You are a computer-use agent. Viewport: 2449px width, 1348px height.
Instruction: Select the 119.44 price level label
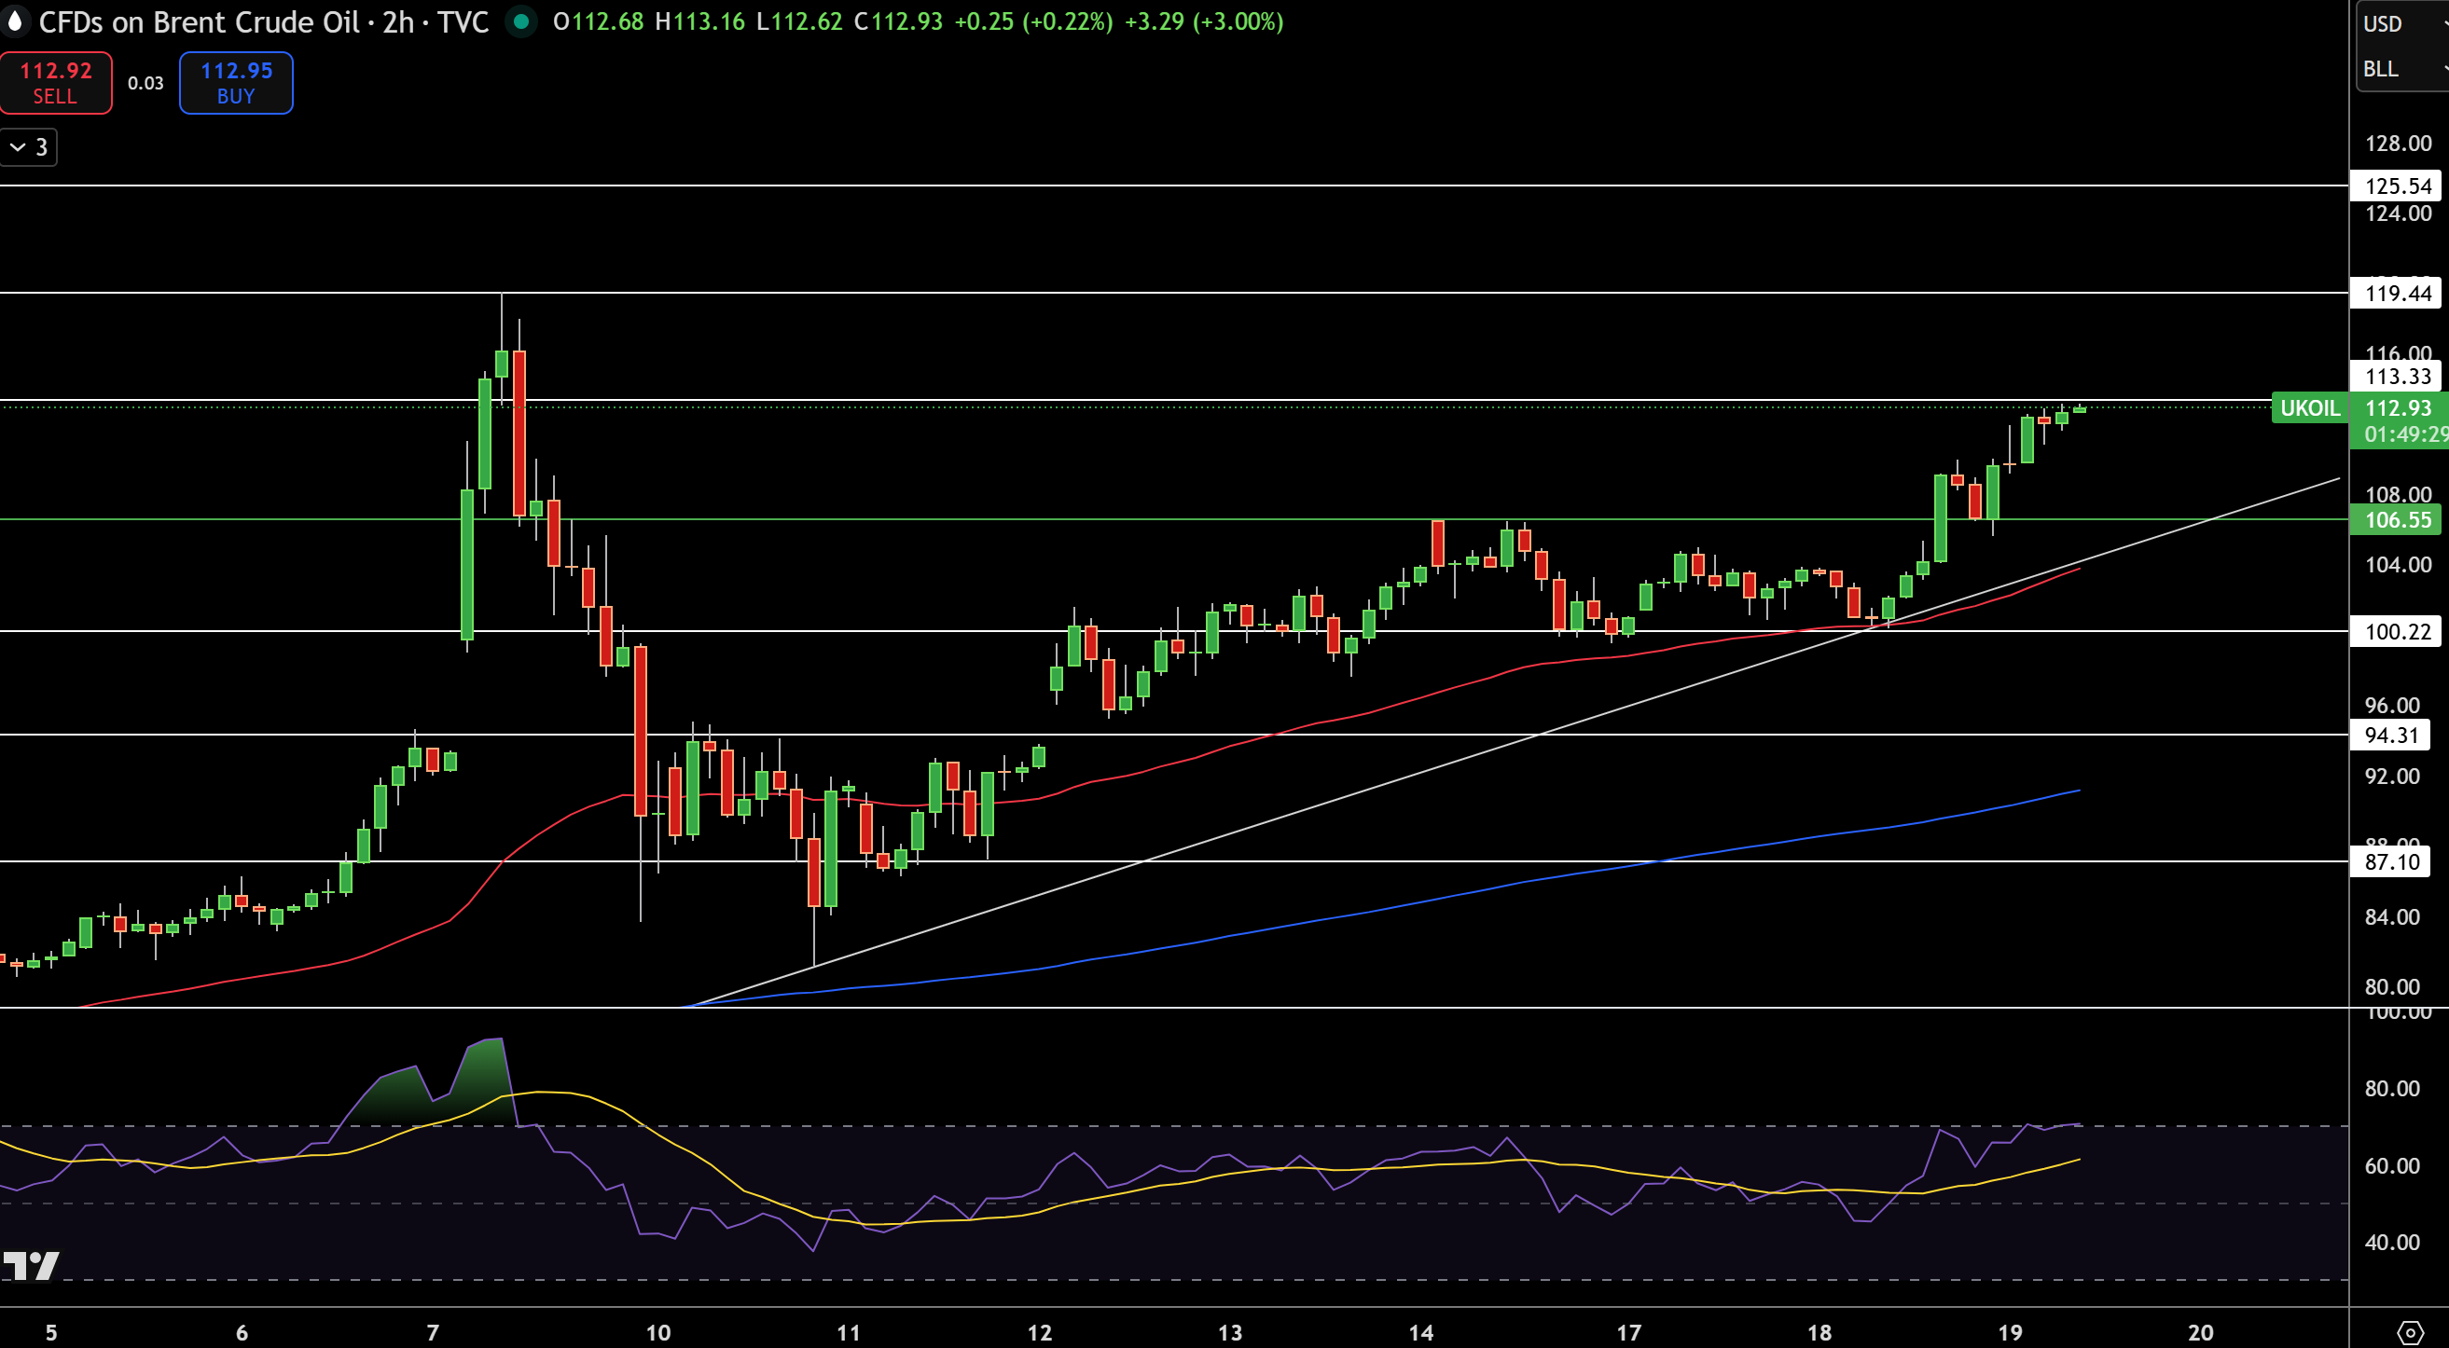click(x=2396, y=293)
